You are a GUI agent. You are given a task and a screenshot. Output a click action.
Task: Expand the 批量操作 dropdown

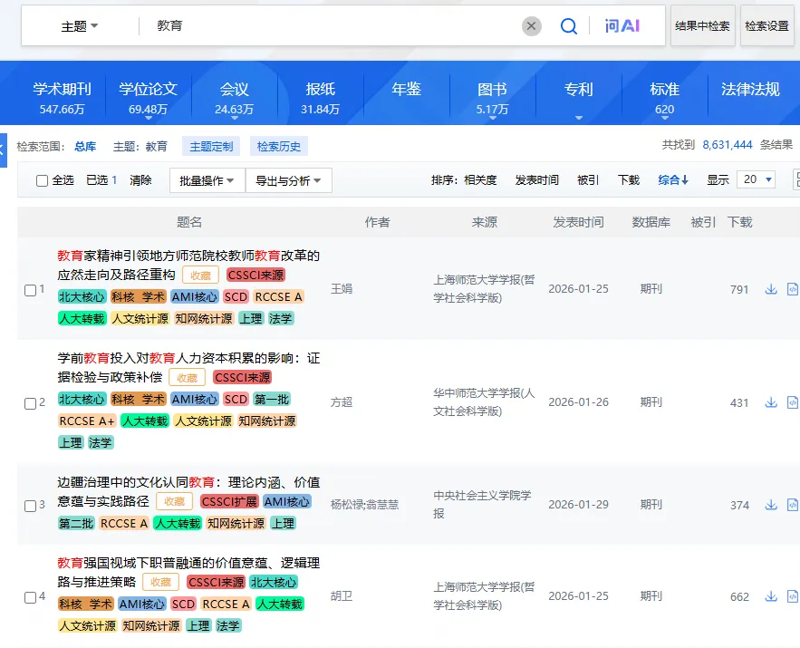pos(207,180)
